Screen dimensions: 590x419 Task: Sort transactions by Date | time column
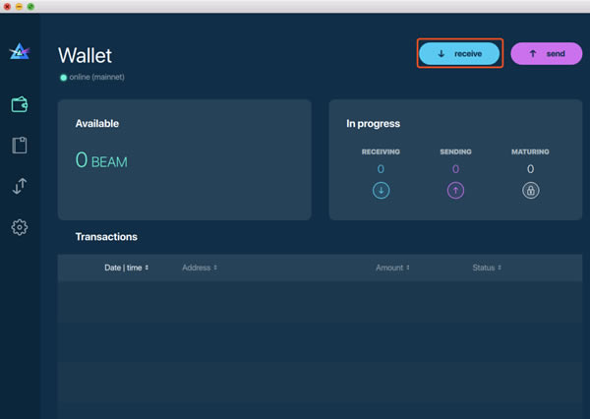127,268
